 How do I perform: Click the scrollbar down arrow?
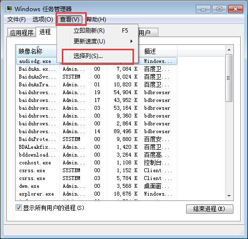(229, 196)
